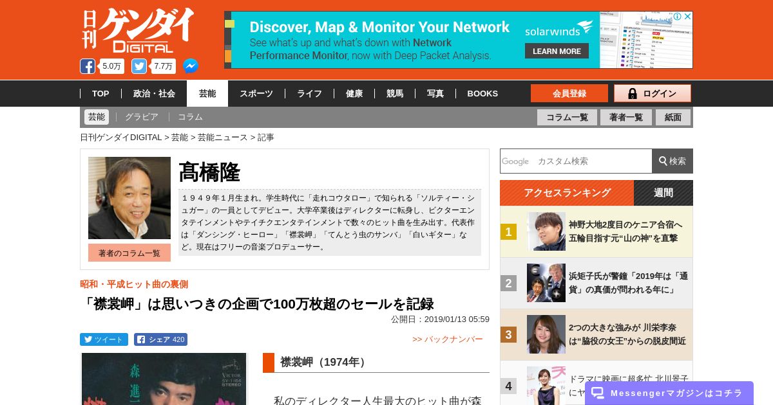Screen dimensions: 773x405
Task: Switch to 週間 ranking tab
Action: (663, 193)
